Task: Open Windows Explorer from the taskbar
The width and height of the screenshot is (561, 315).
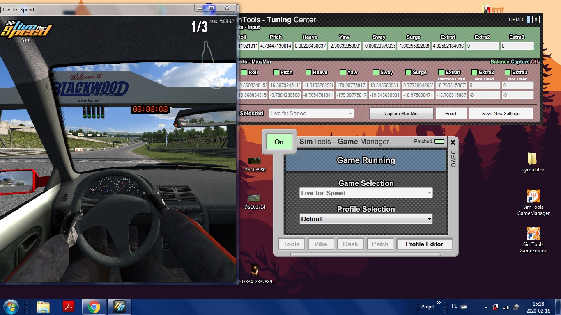Action: [43, 307]
